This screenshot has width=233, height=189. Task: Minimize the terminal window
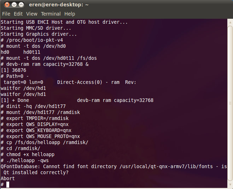click(13, 5)
